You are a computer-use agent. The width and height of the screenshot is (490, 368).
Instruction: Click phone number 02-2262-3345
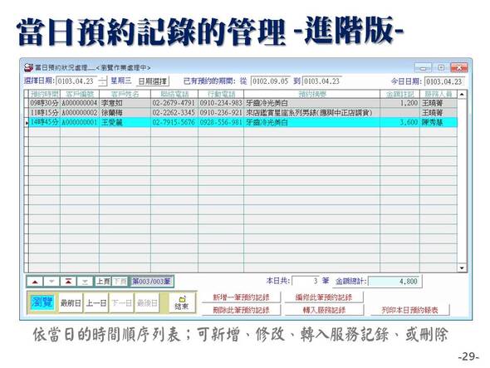(x=174, y=112)
